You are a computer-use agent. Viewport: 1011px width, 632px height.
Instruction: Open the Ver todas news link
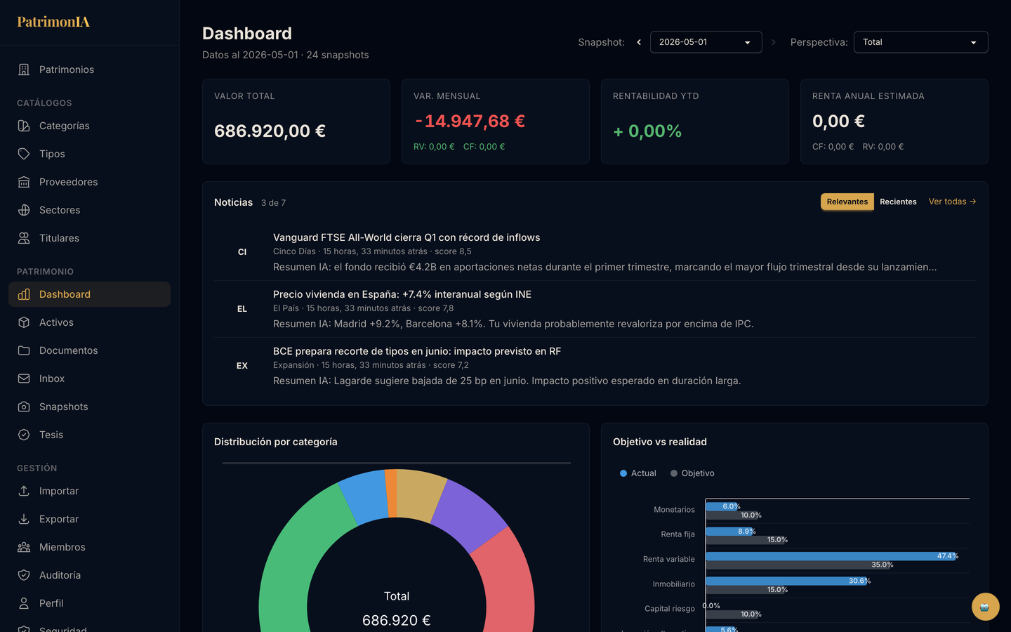click(x=953, y=202)
